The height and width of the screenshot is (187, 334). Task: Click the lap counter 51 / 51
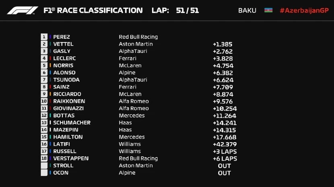pyautogui.click(x=187, y=10)
